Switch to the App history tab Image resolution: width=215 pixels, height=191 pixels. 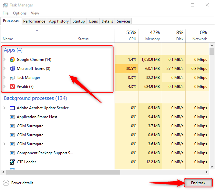tap(59, 21)
